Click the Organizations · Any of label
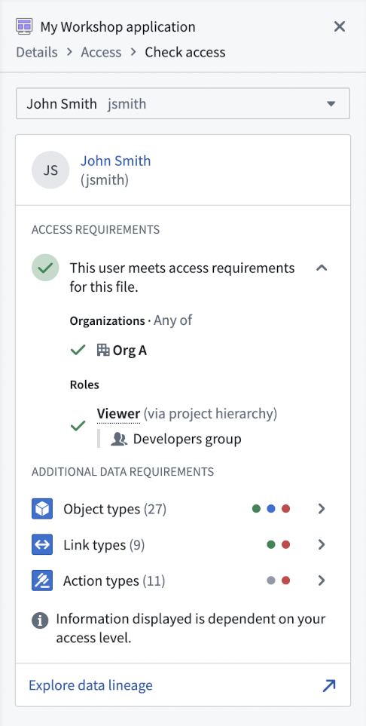Image resolution: width=366 pixels, height=726 pixels. [x=131, y=320]
